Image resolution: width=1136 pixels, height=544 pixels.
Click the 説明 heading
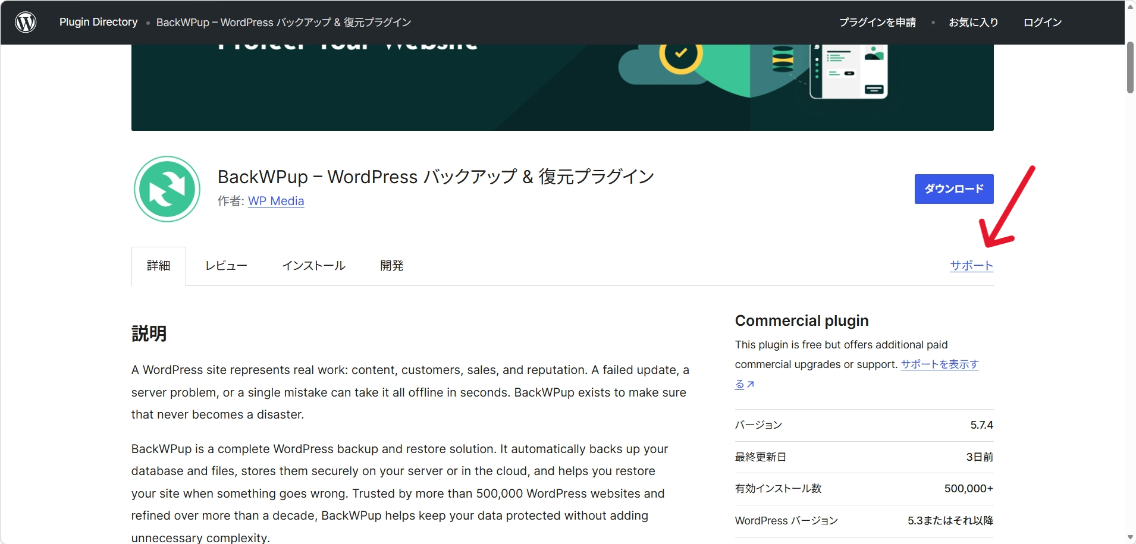tap(149, 334)
